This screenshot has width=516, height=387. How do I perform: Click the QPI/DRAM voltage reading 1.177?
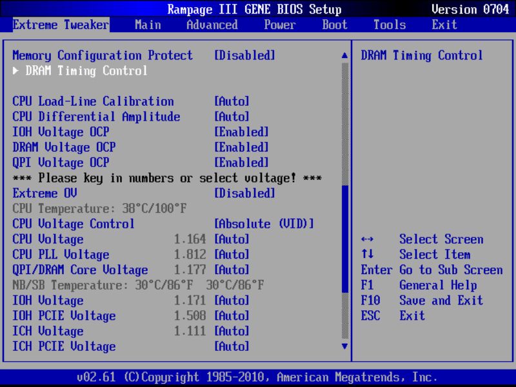[x=190, y=270]
